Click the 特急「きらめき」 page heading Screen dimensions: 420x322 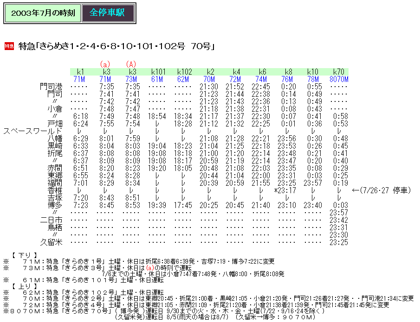click(x=117, y=46)
